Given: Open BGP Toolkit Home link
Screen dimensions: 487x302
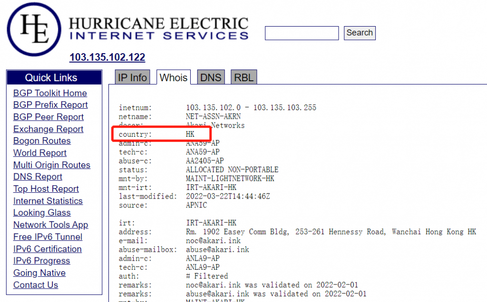Looking at the screenshot, I should point(50,93).
